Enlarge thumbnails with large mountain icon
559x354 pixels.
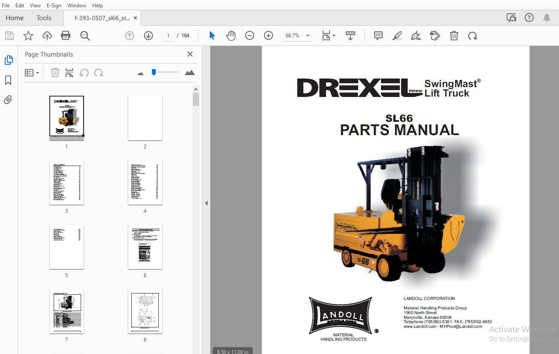tap(190, 73)
